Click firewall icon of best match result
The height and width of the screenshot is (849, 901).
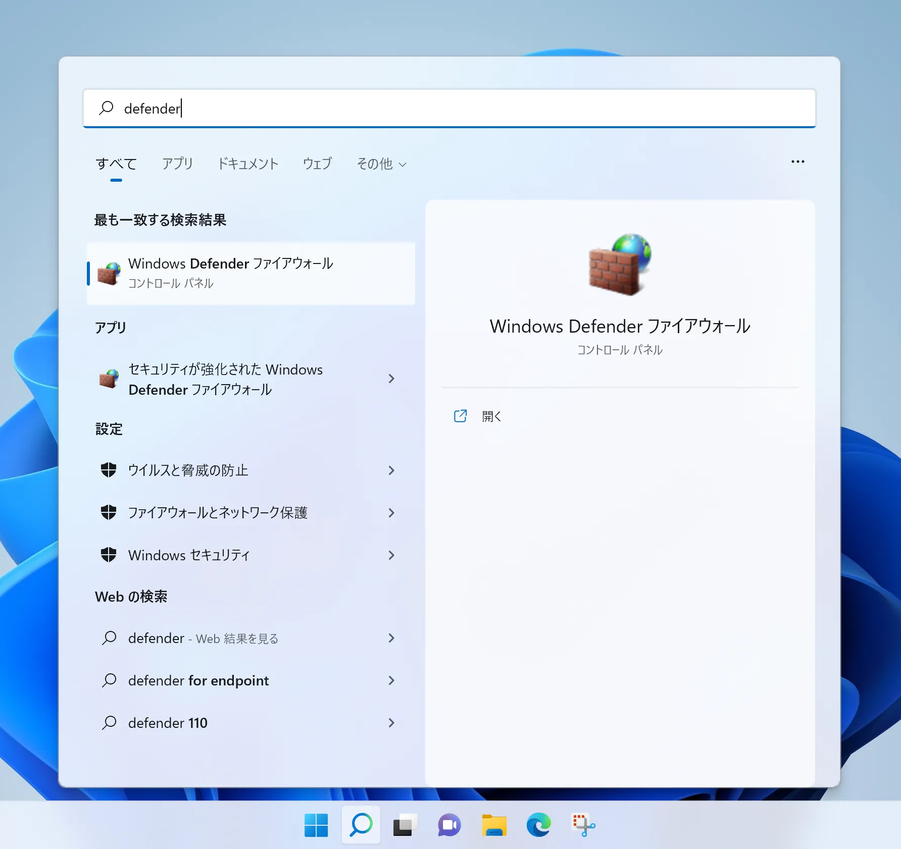109,274
